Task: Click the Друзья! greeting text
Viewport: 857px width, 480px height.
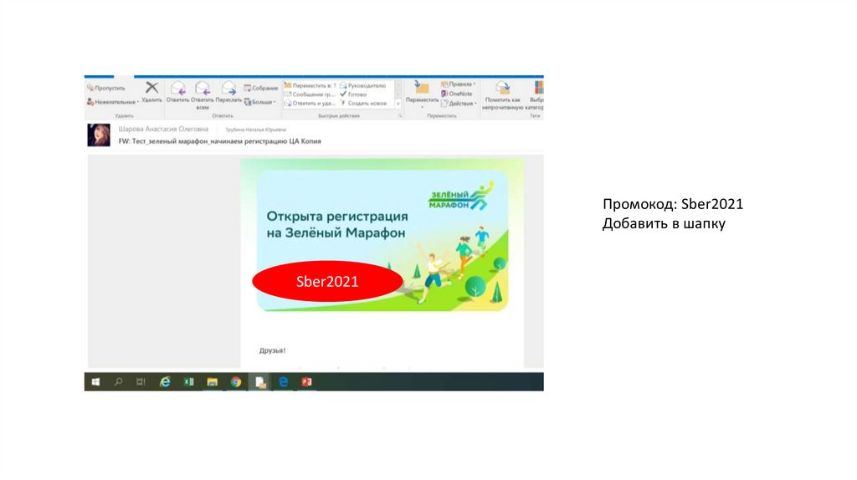Action: [x=272, y=350]
